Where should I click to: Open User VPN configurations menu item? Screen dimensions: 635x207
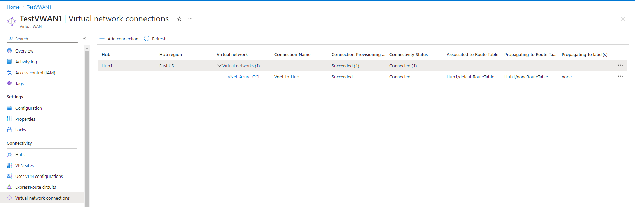[x=39, y=176]
